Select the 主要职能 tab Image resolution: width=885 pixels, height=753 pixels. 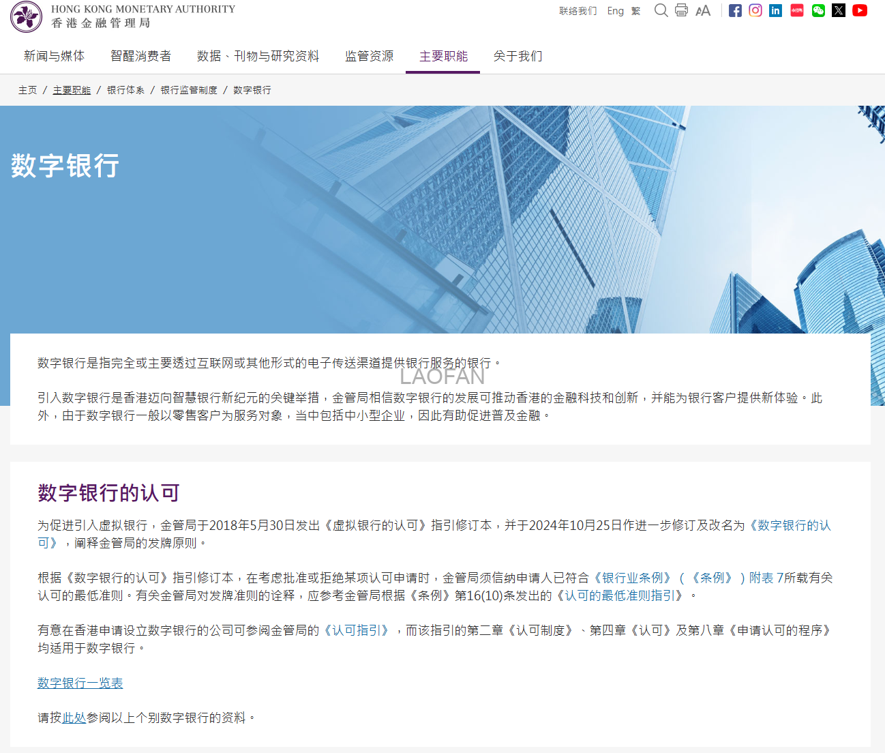442,56
